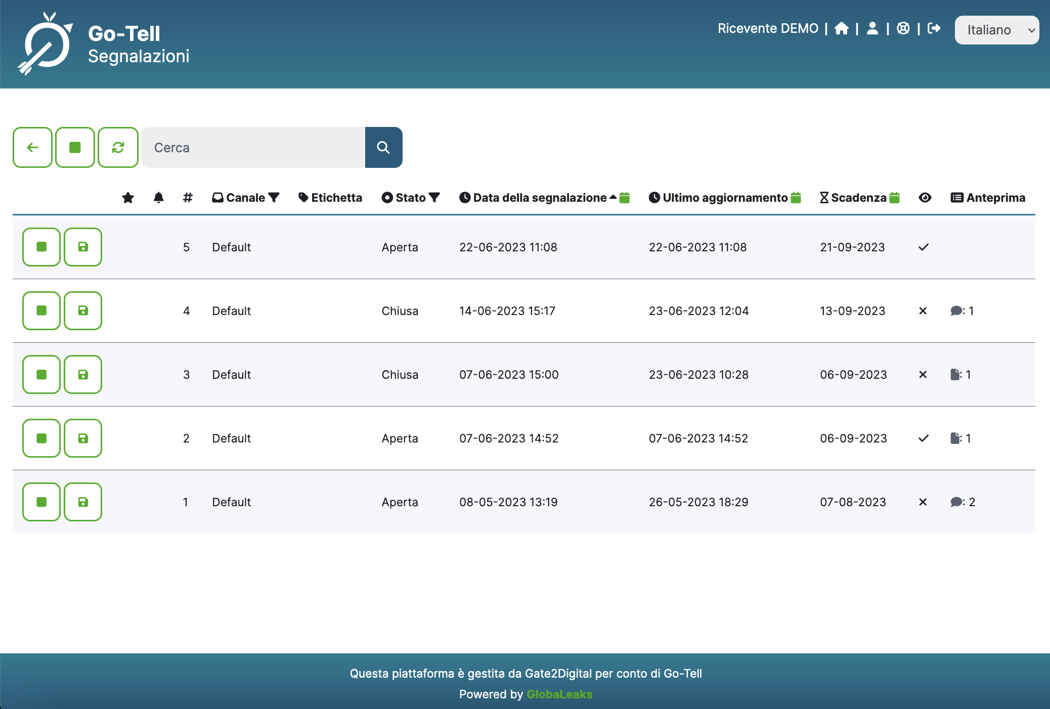Go back with the left arrow toolbar icon
Screen dimensions: 1050x709
[32, 147]
